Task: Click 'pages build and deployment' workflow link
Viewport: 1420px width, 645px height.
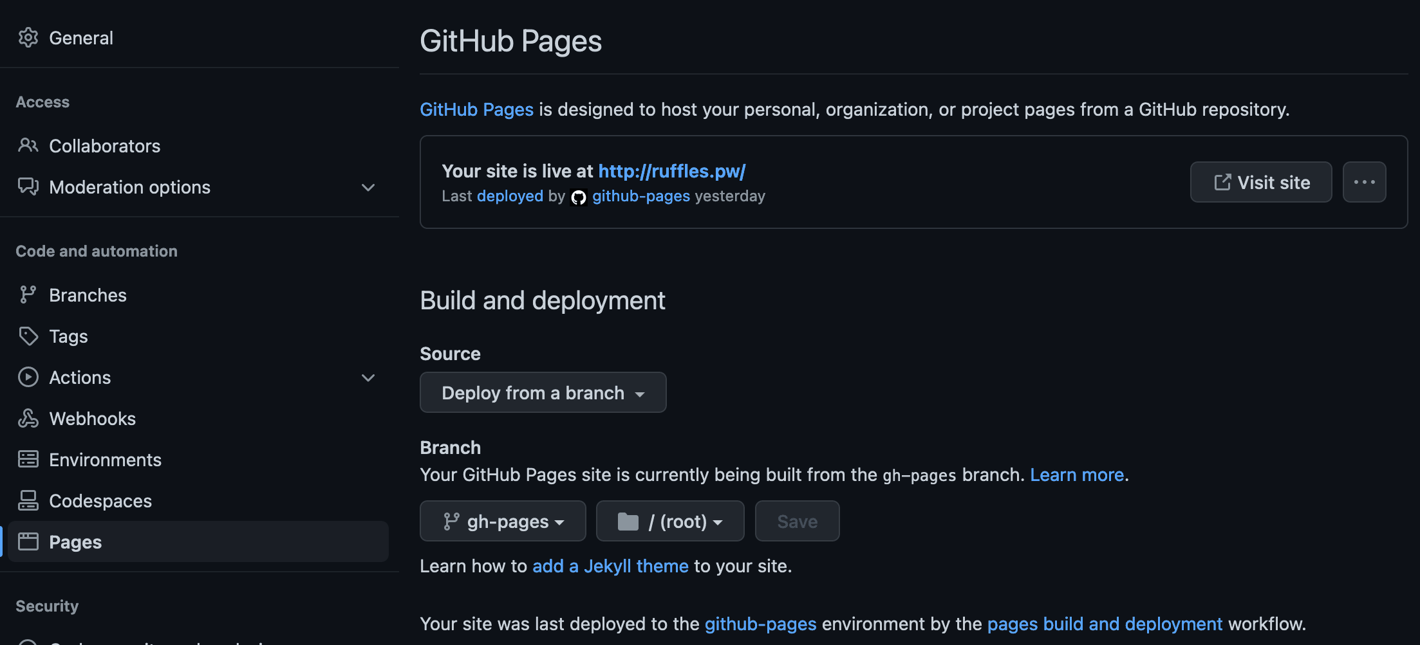Action: tap(1105, 624)
